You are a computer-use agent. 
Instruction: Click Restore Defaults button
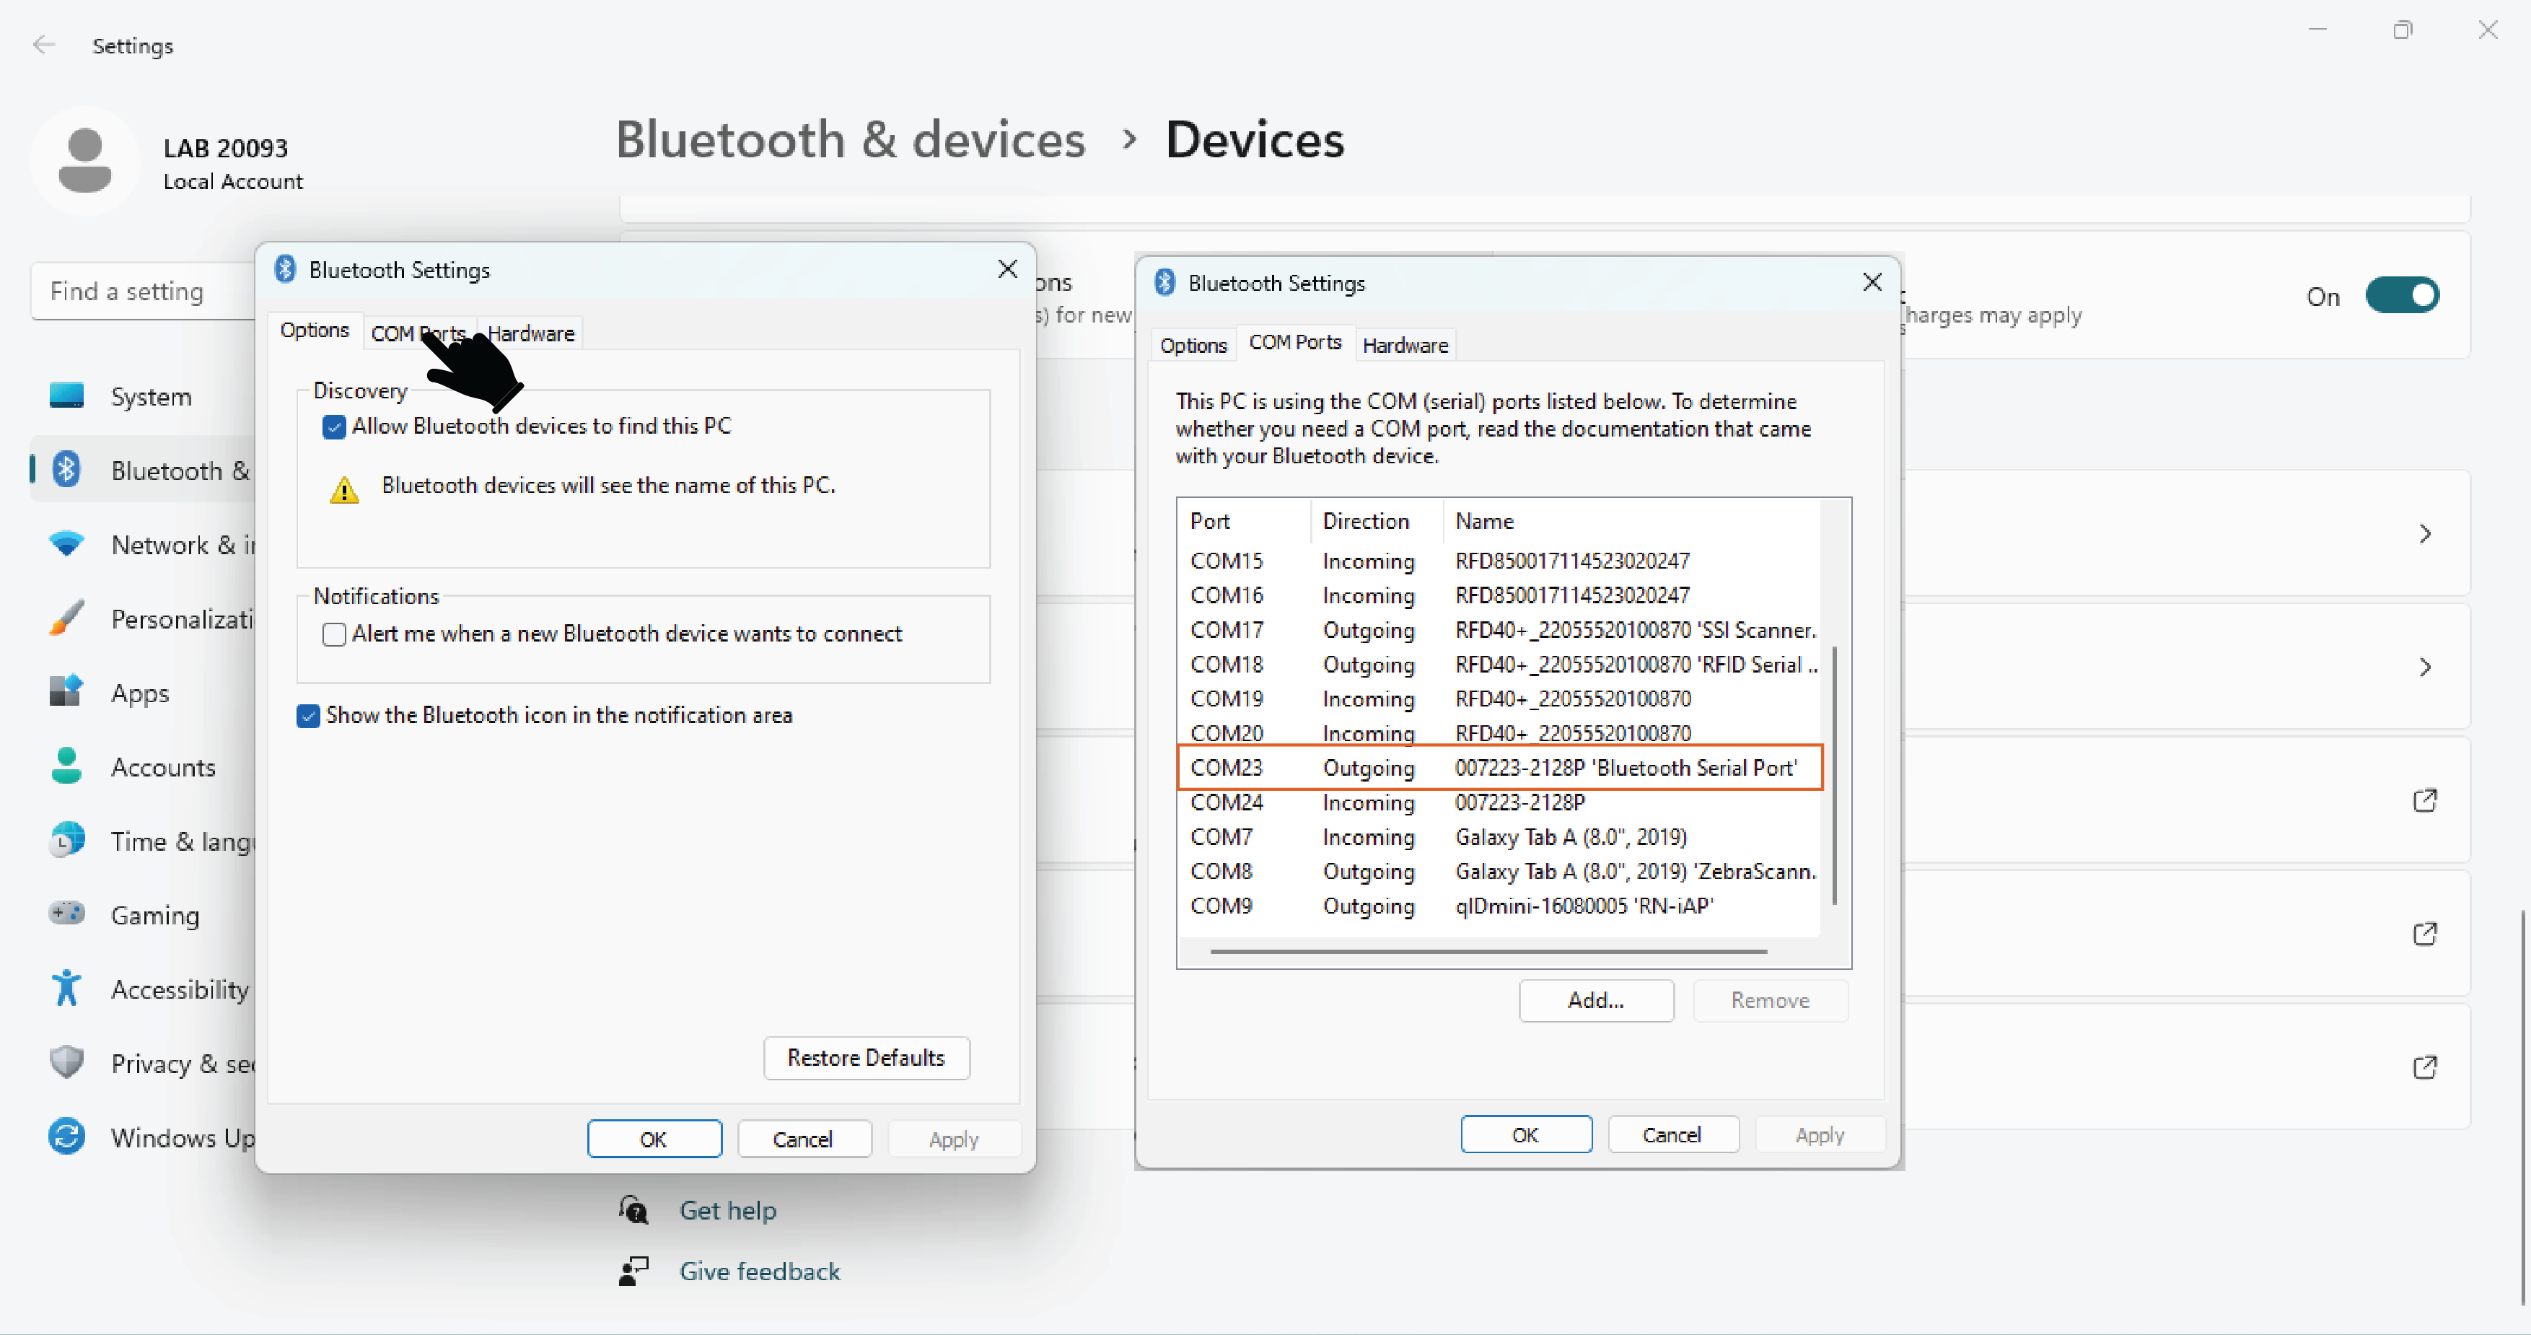click(866, 1058)
